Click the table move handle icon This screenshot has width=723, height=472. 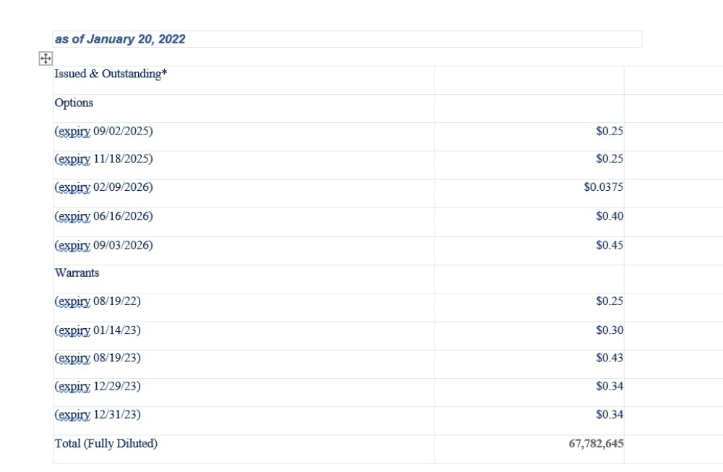45,59
